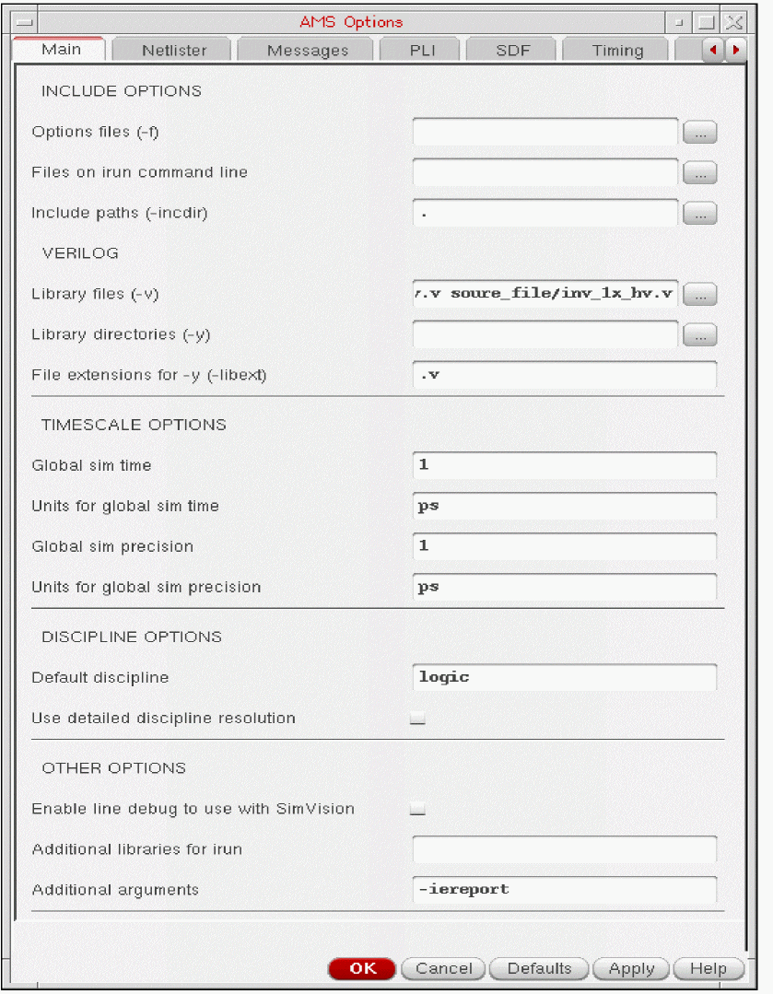Confirm with the OK button
The image size is (773, 994).
tap(362, 968)
